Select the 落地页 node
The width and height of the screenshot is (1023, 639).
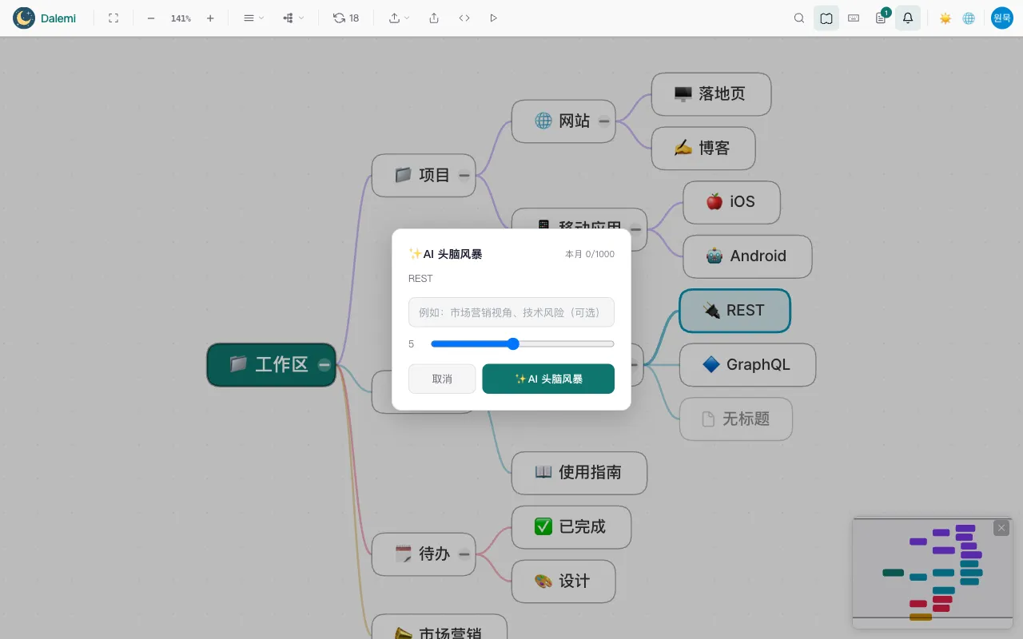pos(711,94)
